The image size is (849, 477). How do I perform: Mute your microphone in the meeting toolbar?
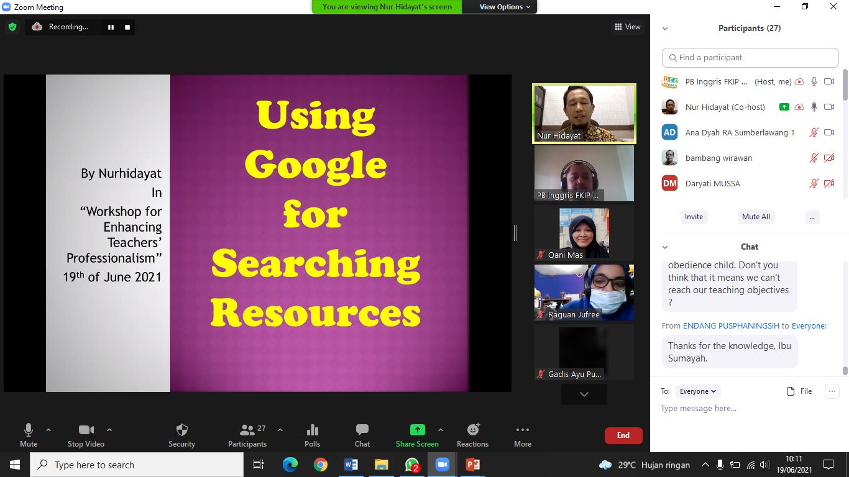click(29, 435)
